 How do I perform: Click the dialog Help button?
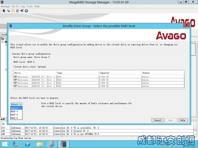coord(183,120)
